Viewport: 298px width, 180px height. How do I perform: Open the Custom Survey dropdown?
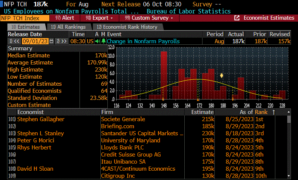coord(149,18)
